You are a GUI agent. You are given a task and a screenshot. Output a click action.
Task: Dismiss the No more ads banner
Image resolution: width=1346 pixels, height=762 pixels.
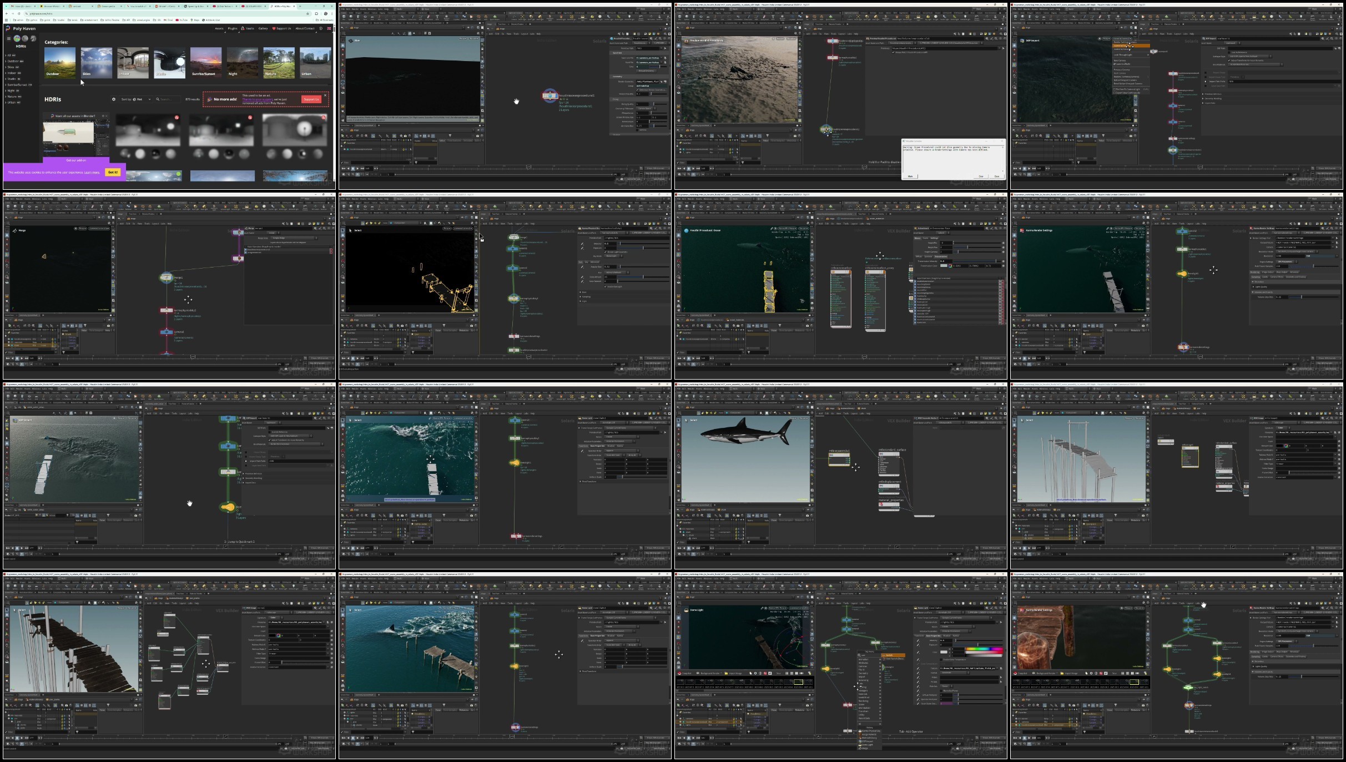click(325, 95)
